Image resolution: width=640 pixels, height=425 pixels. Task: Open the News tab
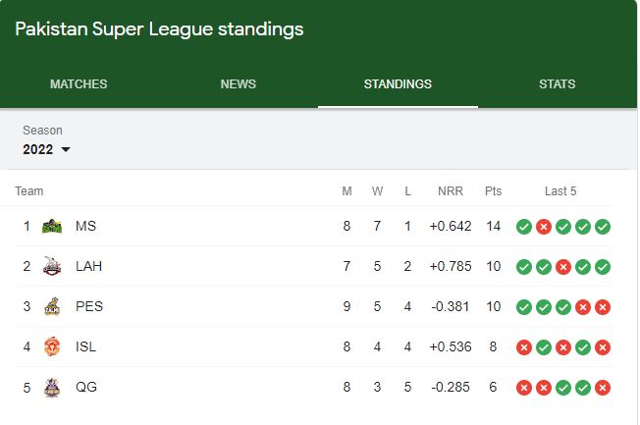238,84
